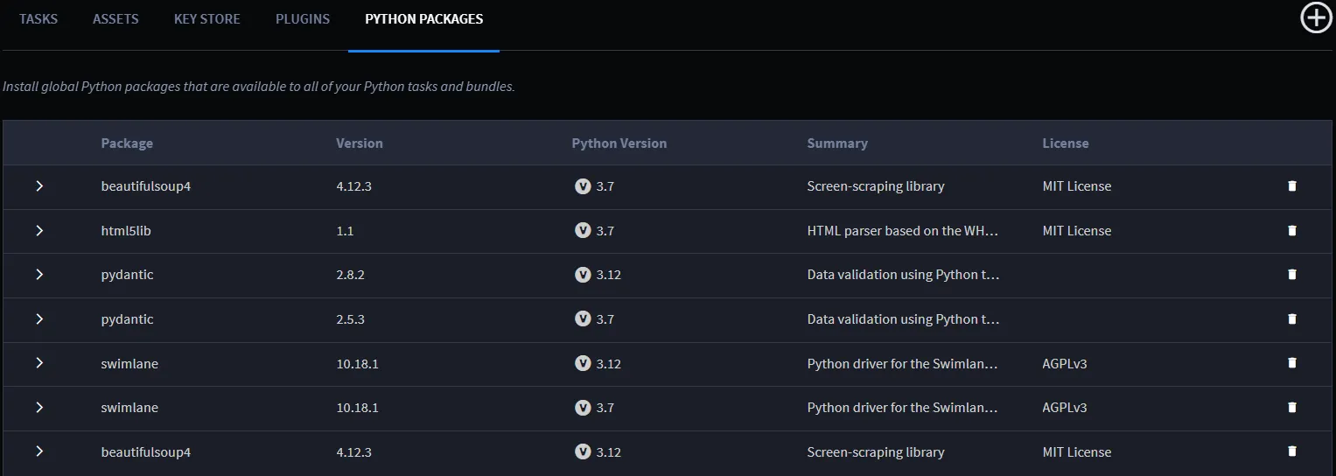
Task: Open the Plugins tab
Action: tap(303, 19)
